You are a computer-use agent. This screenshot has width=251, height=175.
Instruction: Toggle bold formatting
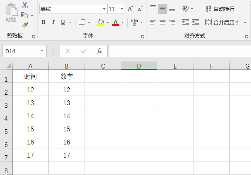coord(44,22)
